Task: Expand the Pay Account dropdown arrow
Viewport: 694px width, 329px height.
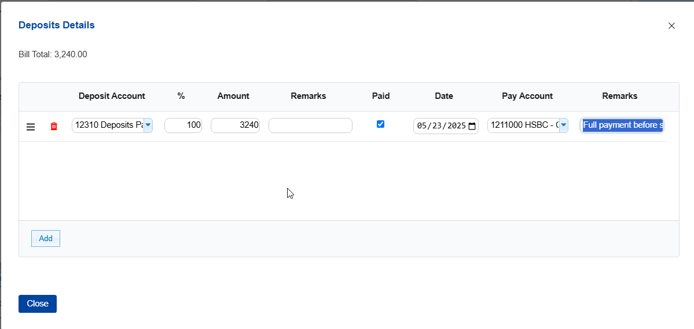Action: click(563, 125)
